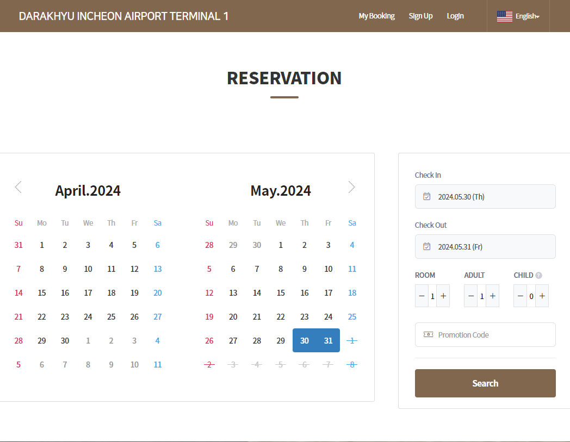This screenshot has height=442, width=570.
Task: Click the ROOM count value field
Action: (x=432, y=296)
